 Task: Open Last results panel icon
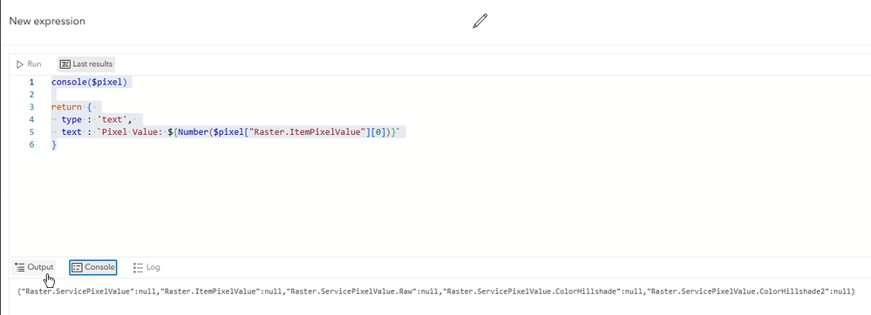(65, 64)
